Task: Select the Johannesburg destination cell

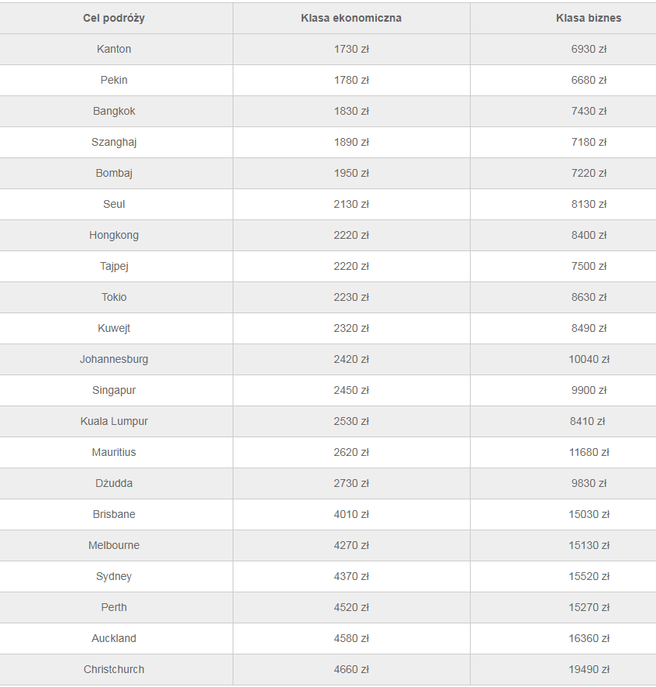Action: pyautogui.click(x=114, y=359)
